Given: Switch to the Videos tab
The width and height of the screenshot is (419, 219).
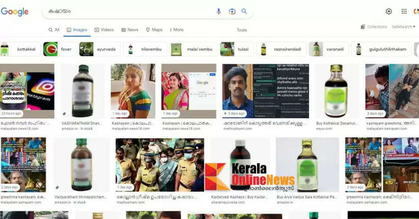Looking at the screenshot, I should [104, 30].
